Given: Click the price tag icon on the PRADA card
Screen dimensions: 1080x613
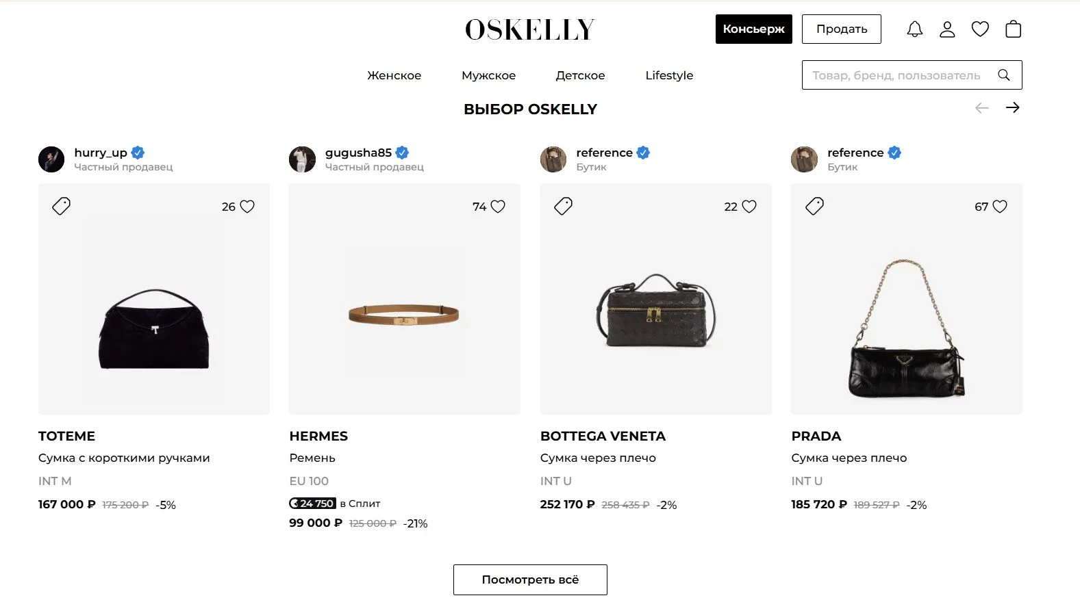Looking at the screenshot, I should coord(814,205).
